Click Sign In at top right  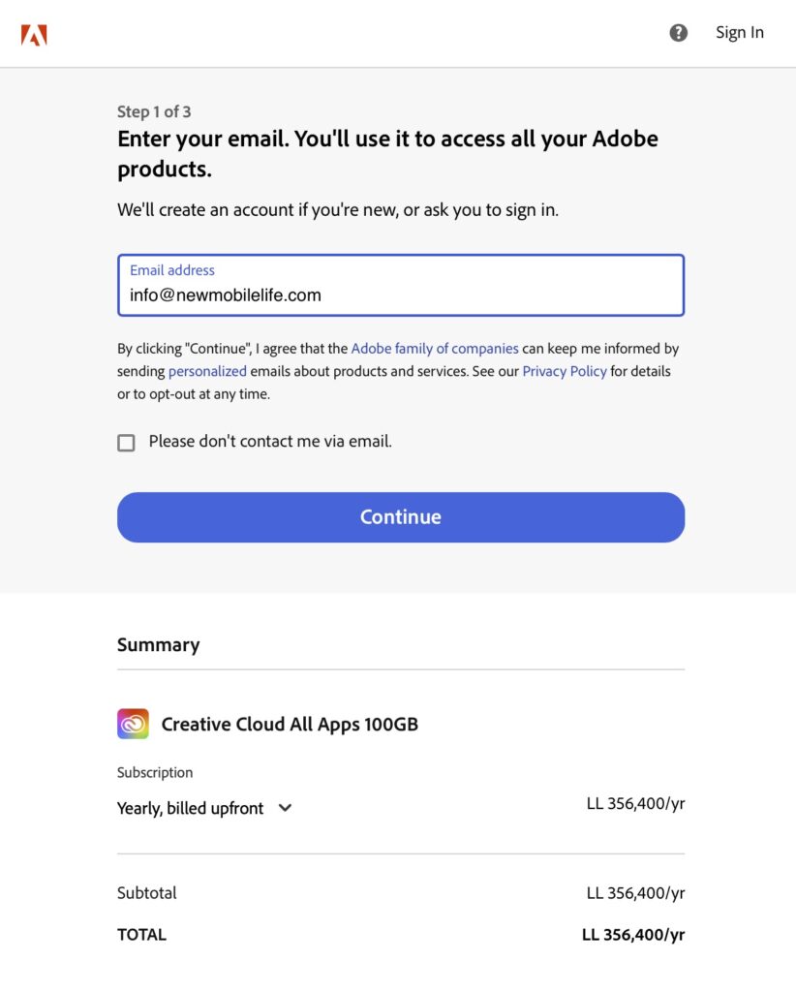click(x=739, y=32)
